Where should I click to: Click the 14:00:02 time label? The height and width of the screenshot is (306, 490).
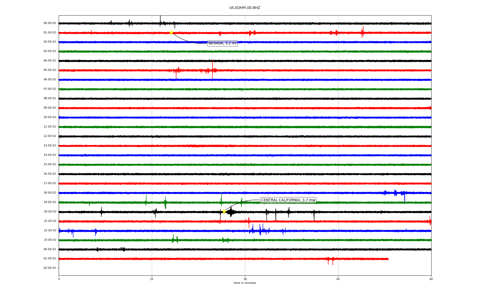tap(50, 155)
